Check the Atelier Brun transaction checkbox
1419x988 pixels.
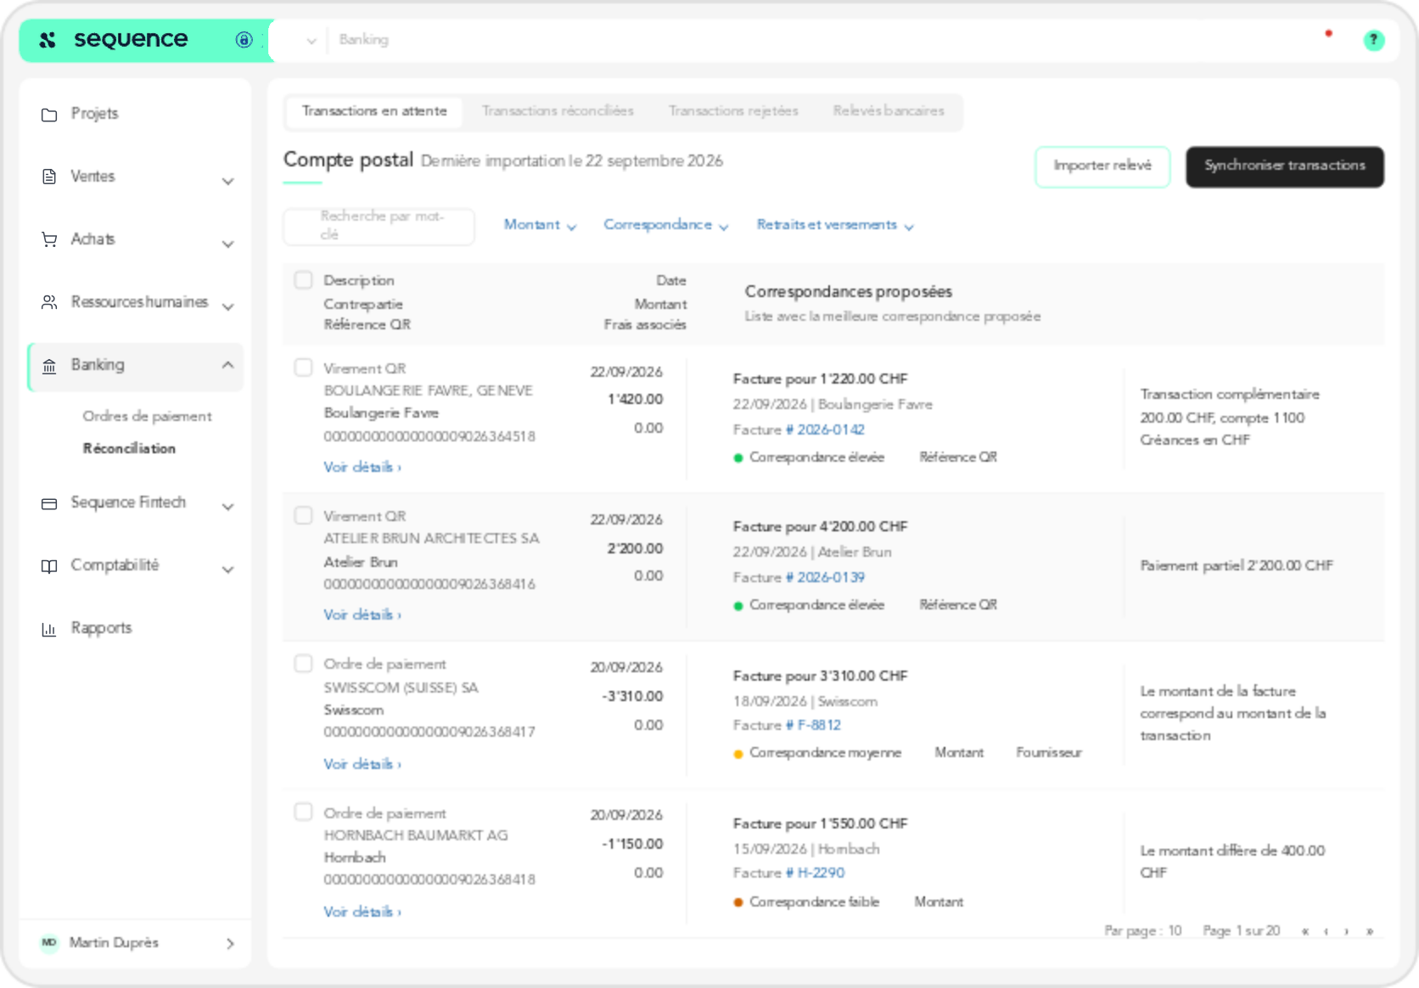point(303,515)
